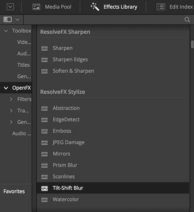Click the GPU icon beside Mirrors
Screen dimensions: 194x212
coord(44,154)
